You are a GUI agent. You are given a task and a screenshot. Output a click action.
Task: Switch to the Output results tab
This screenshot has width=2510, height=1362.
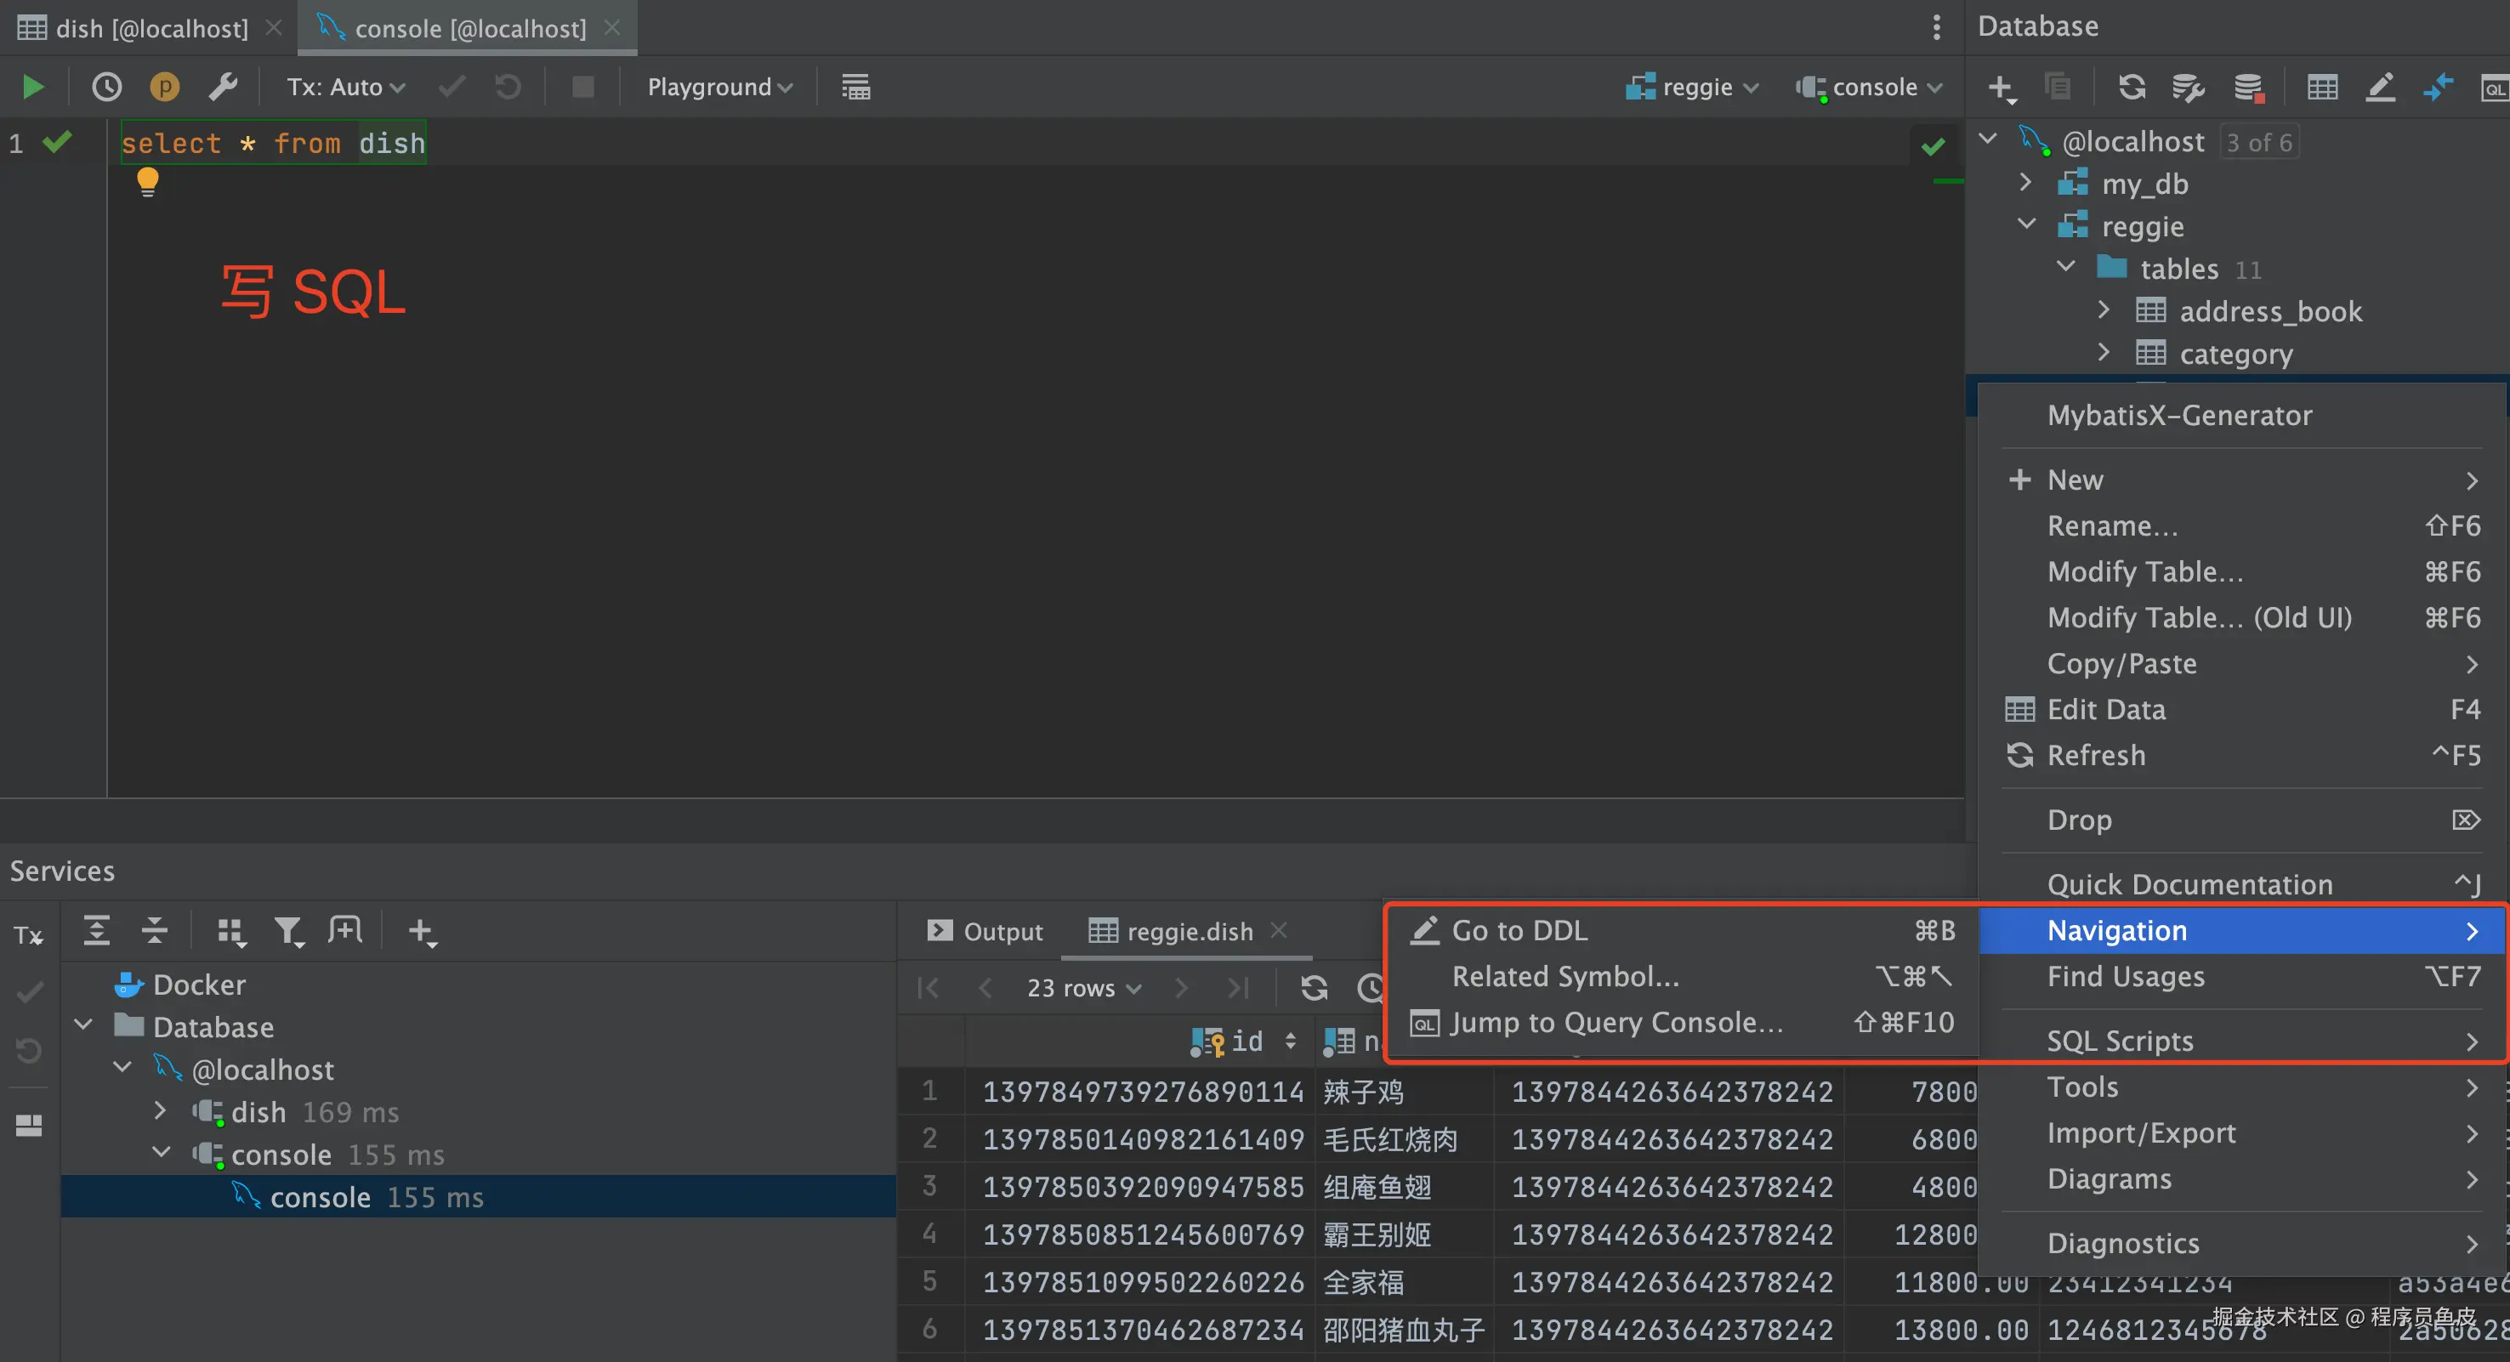tap(985, 932)
